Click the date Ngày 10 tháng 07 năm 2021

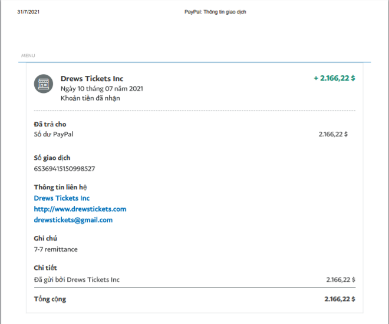tap(102, 89)
